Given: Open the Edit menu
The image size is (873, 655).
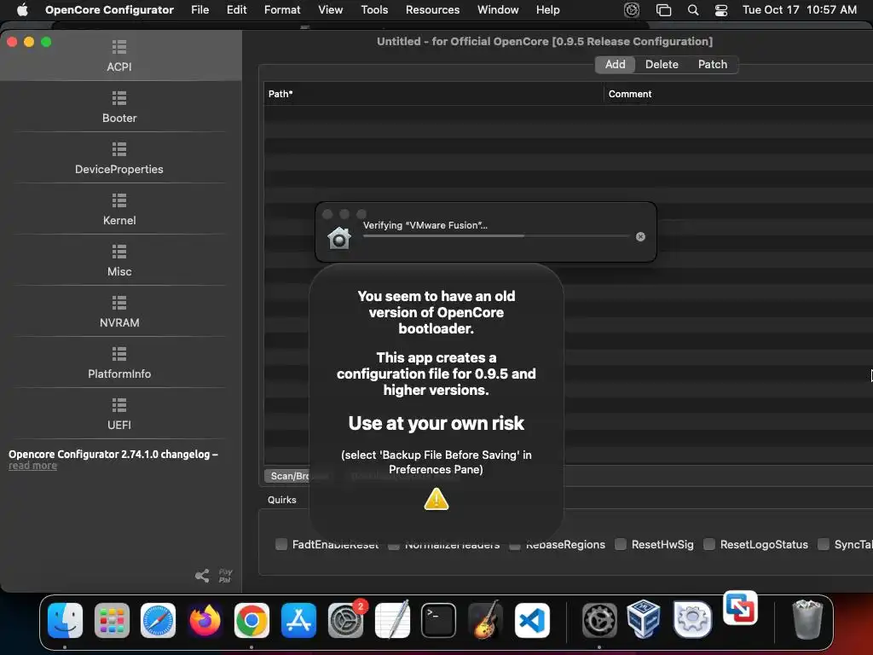Looking at the screenshot, I should coord(237,10).
